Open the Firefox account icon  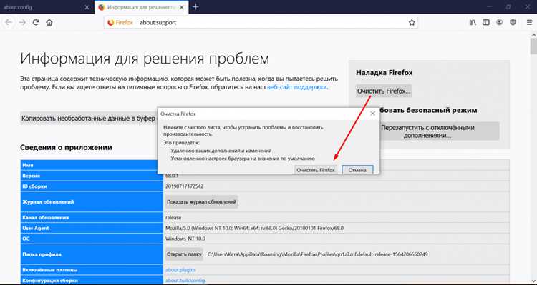[499, 23]
